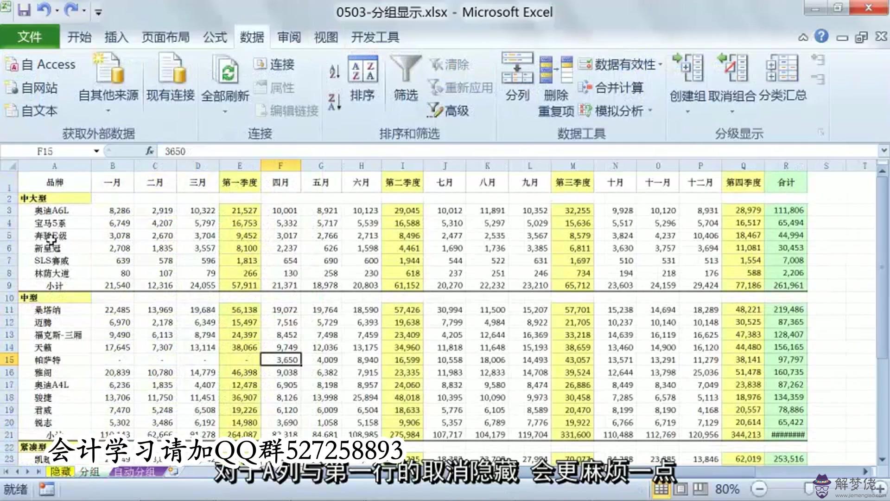Open the 文件 tab

click(30, 37)
